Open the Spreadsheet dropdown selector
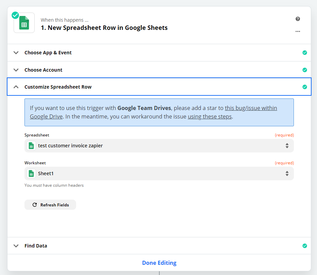 [x=160, y=146]
